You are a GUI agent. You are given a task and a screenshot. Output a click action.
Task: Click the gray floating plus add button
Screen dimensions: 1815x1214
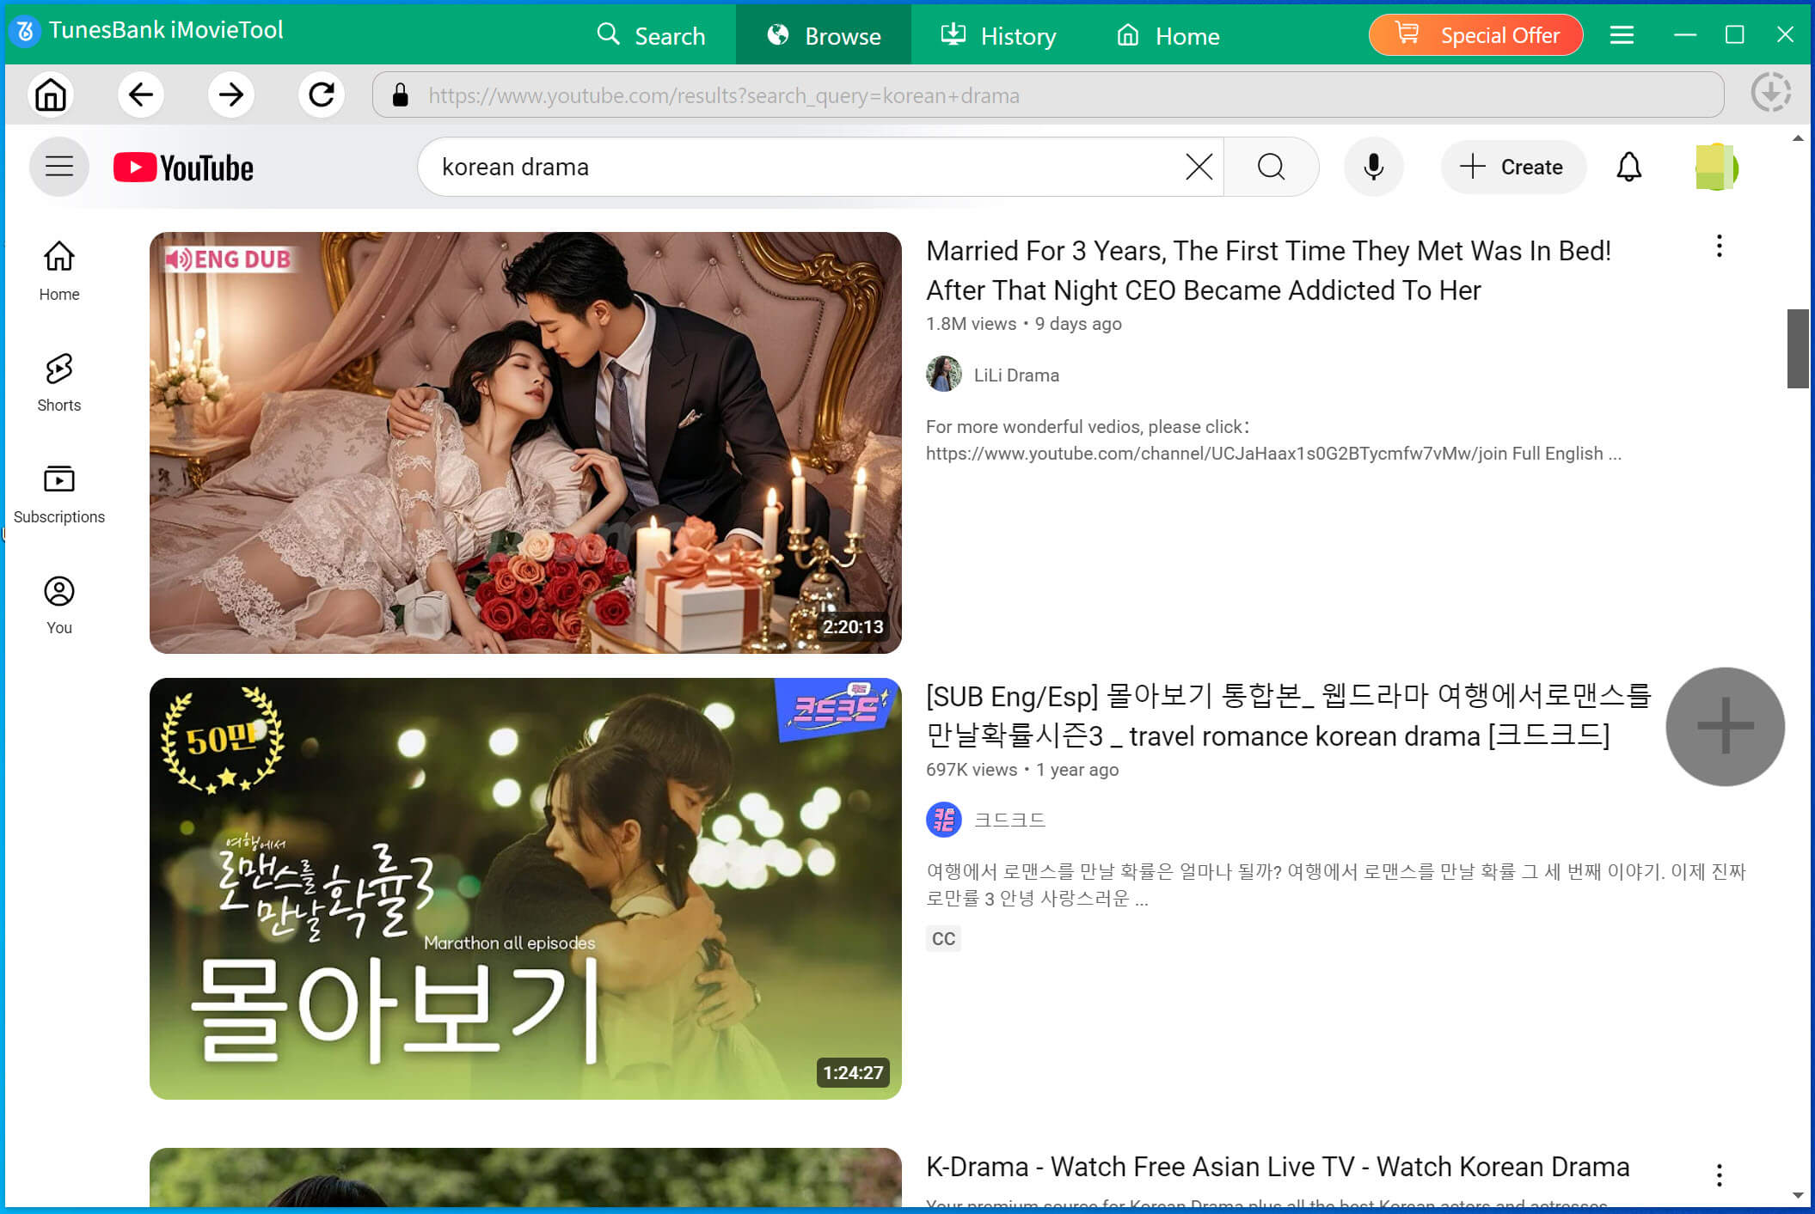pos(1725,727)
